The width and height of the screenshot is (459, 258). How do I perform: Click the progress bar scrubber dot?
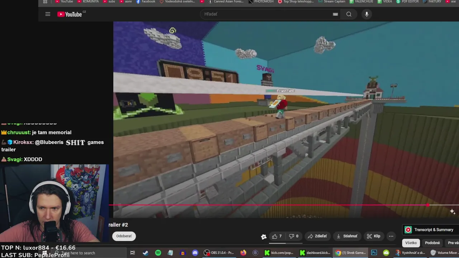point(428,205)
